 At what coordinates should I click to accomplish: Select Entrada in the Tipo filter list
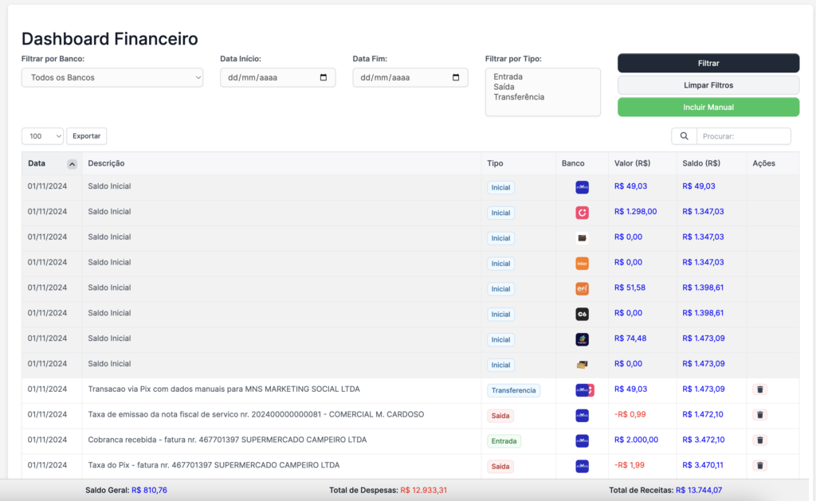pos(507,76)
